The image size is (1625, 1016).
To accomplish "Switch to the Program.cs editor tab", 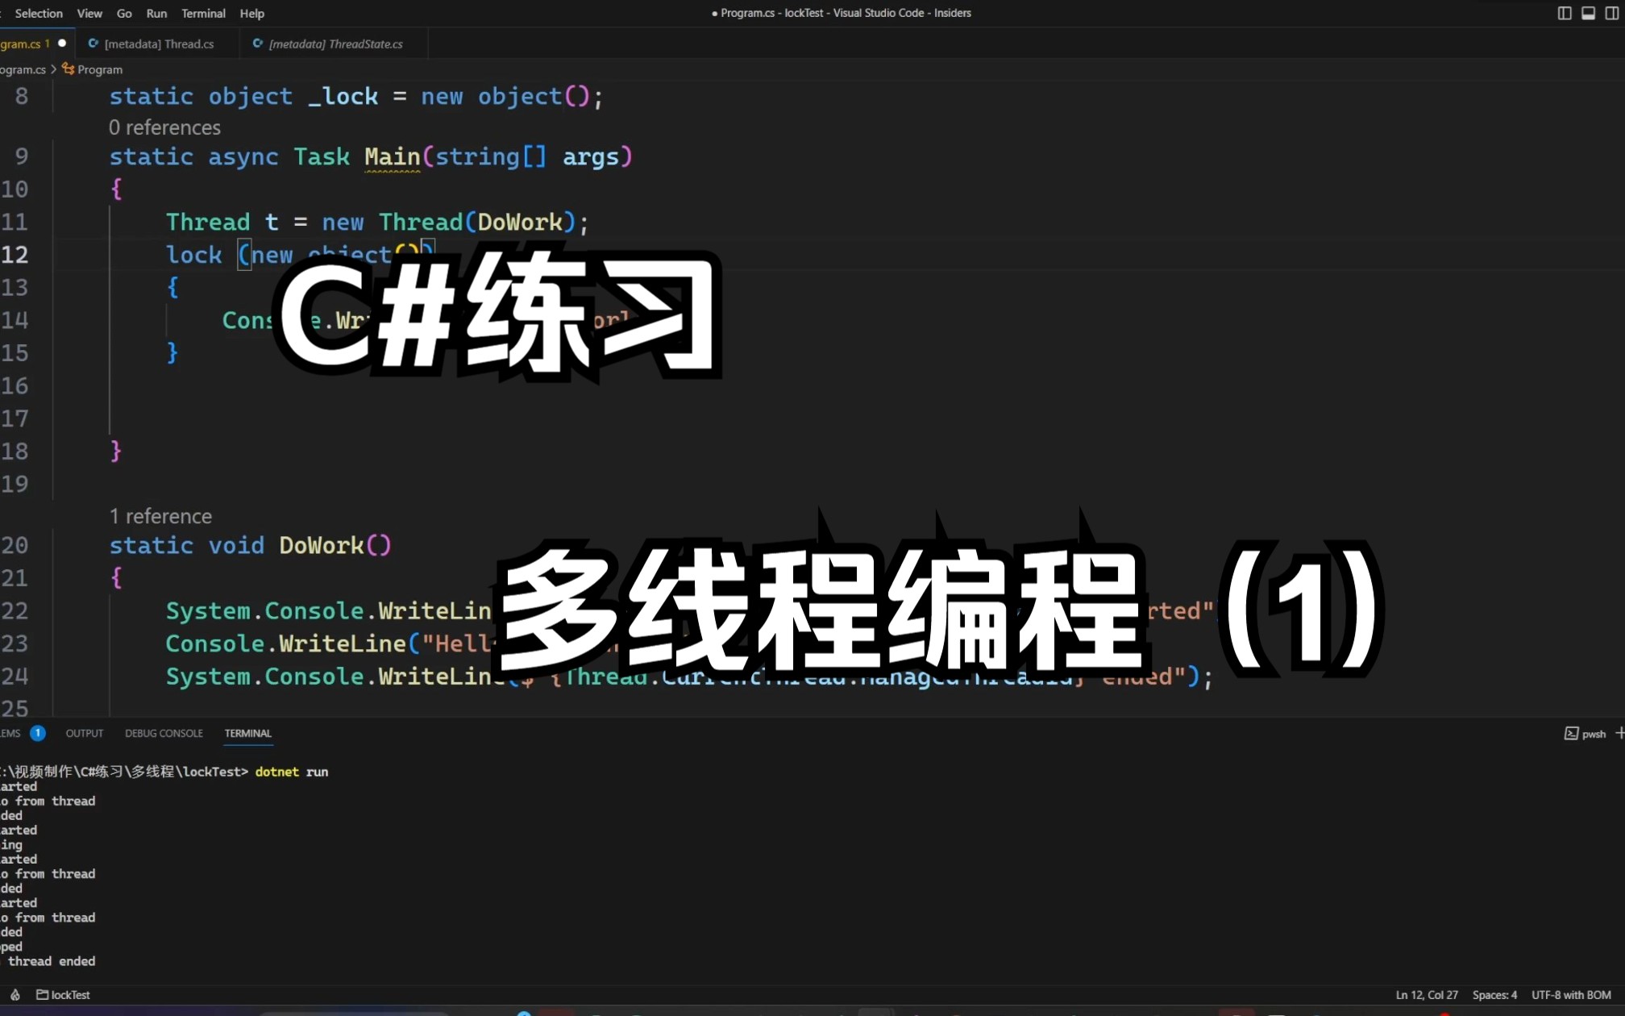I will [35, 44].
